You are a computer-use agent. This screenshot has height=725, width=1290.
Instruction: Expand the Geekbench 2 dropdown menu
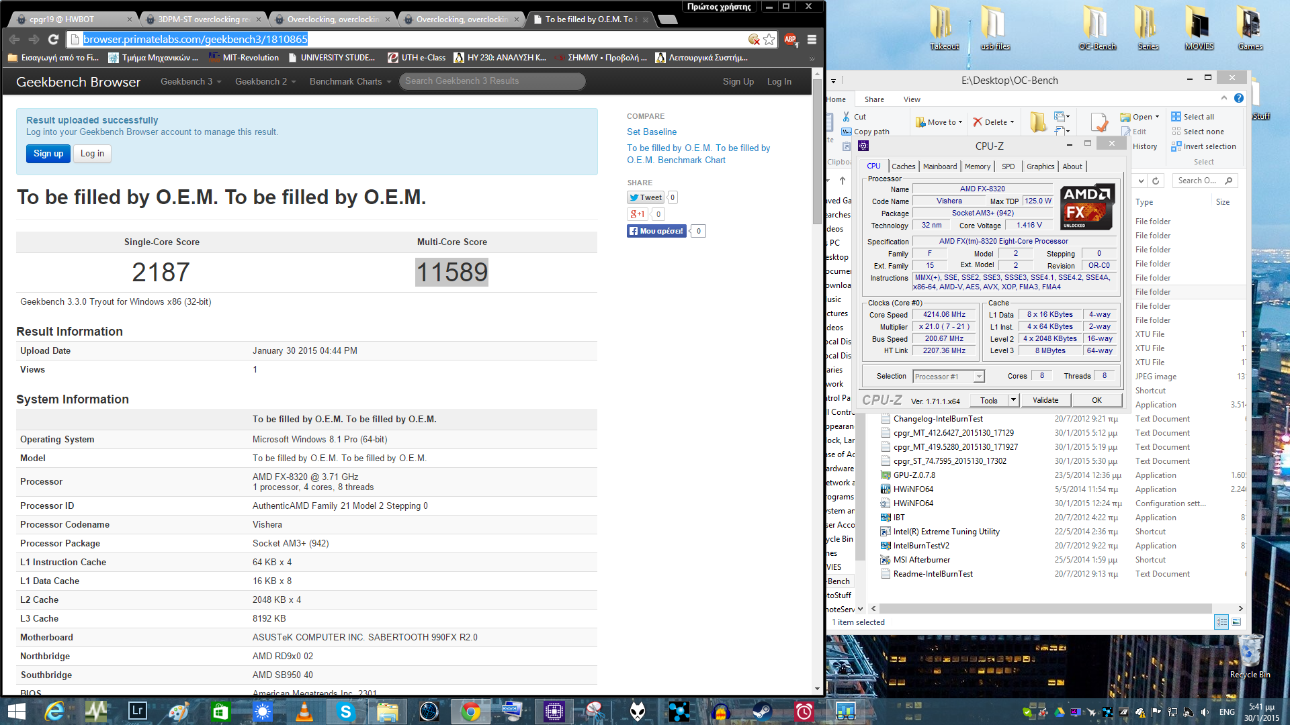pos(265,81)
